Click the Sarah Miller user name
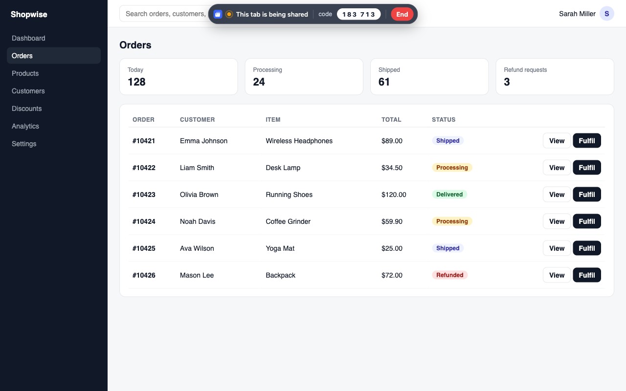 [x=577, y=14]
